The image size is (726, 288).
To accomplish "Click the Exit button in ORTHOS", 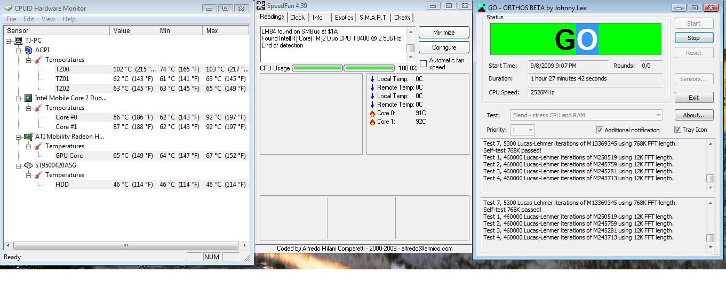I will 693,98.
